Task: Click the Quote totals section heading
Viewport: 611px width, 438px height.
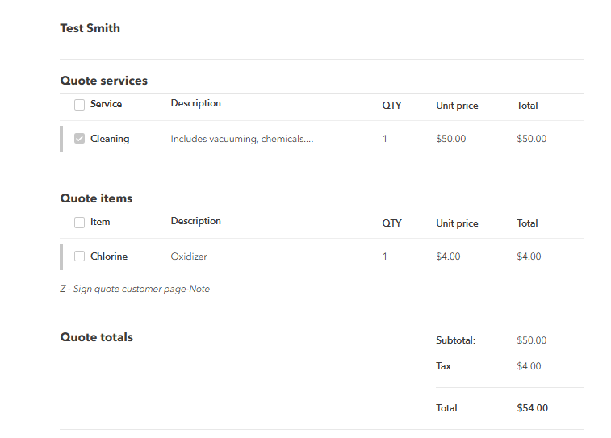Action: tap(97, 337)
